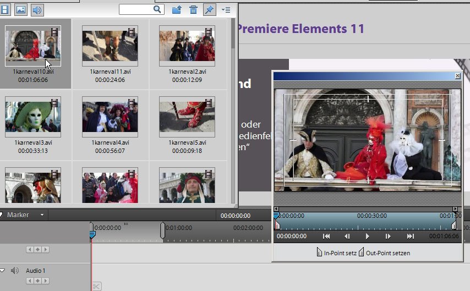Click the trash delete icon

coord(193,10)
